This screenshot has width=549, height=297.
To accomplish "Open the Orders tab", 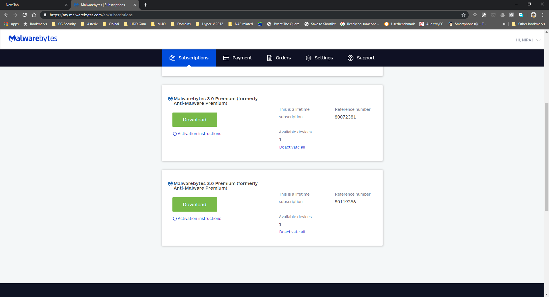I will (279, 58).
